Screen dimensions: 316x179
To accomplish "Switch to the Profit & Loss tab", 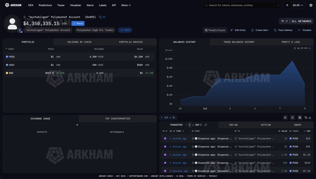I will tap(291, 42).
